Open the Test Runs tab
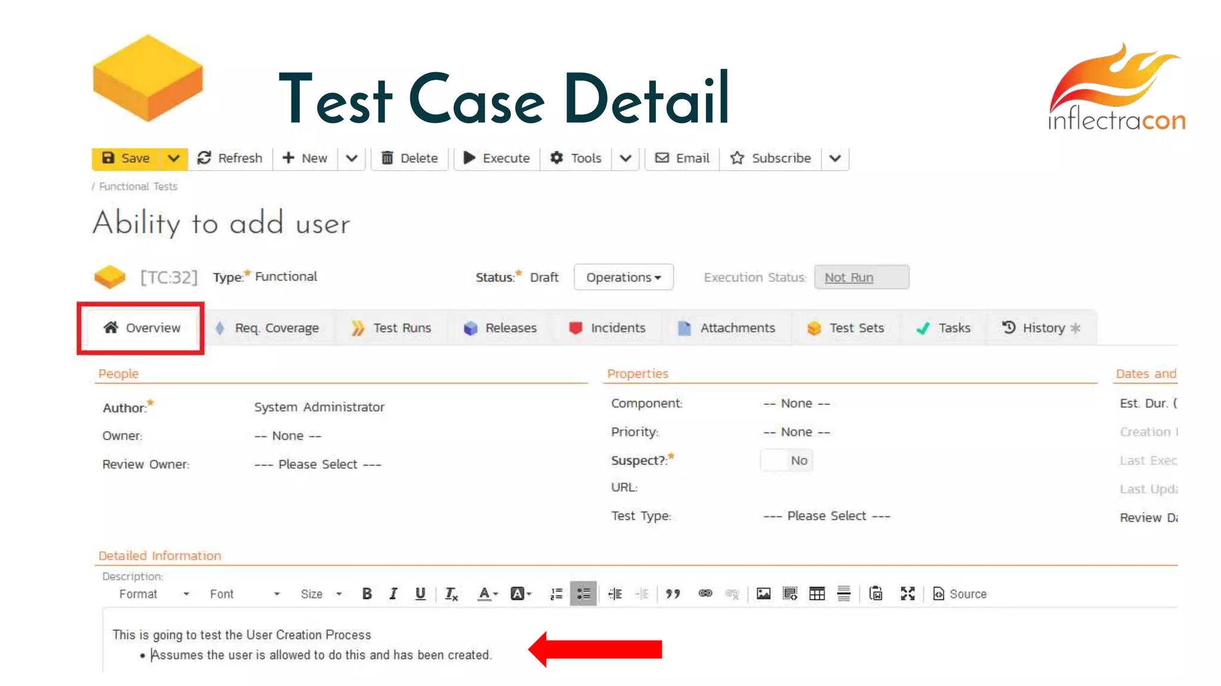 (391, 328)
